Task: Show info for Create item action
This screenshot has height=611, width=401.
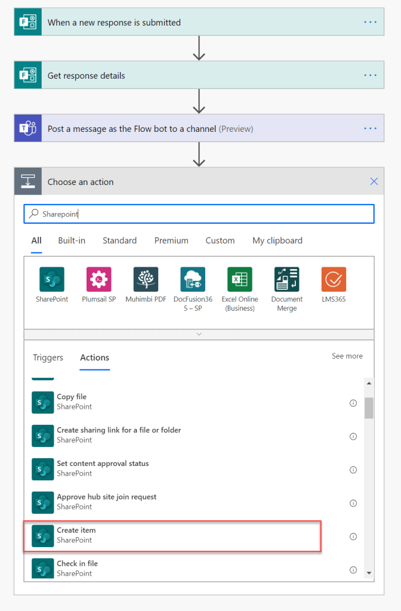Action: pyautogui.click(x=353, y=536)
